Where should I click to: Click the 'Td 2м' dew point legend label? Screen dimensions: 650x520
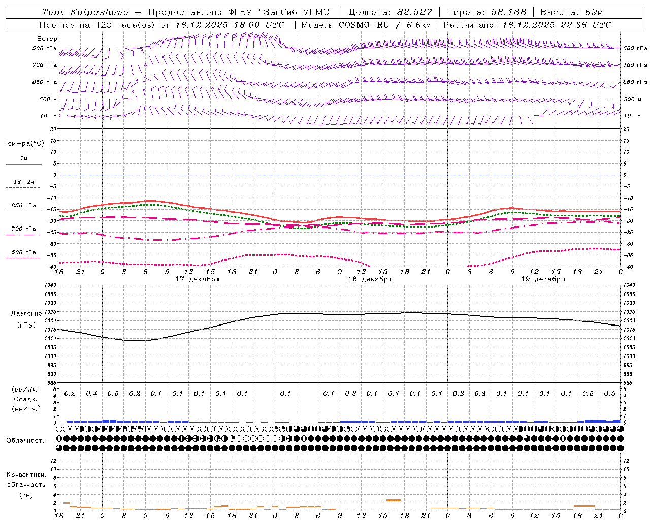coord(24,182)
